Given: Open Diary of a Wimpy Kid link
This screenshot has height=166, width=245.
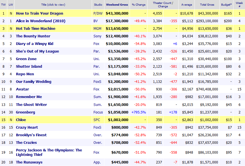Looking at the screenshot, I should pos(35,44).
